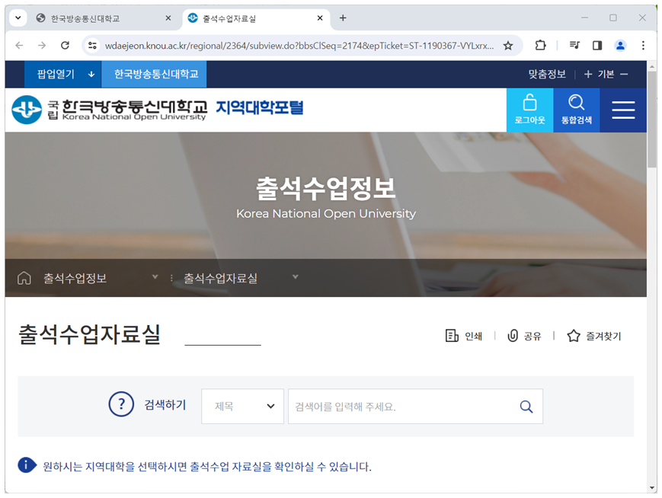
Task: Click the page vertical scrollbar thumb
Action: pyautogui.click(x=652, y=120)
